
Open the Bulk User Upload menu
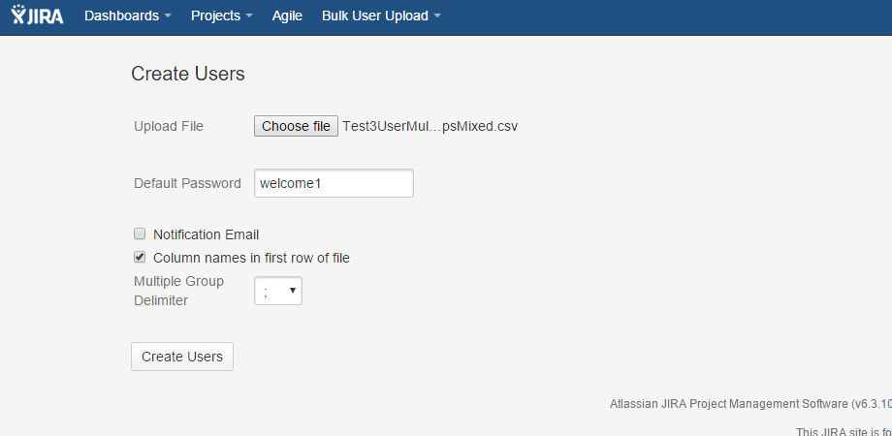pyautogui.click(x=374, y=16)
